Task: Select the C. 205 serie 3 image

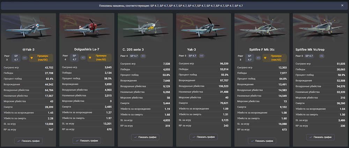Action: [145, 28]
